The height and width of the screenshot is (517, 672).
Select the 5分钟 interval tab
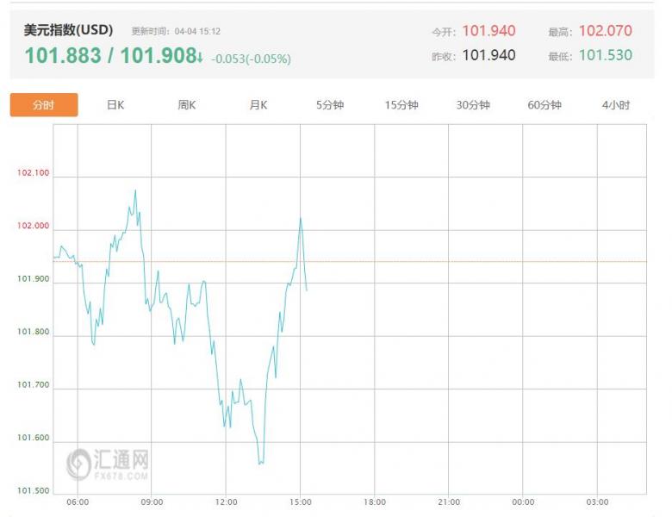[x=330, y=105]
